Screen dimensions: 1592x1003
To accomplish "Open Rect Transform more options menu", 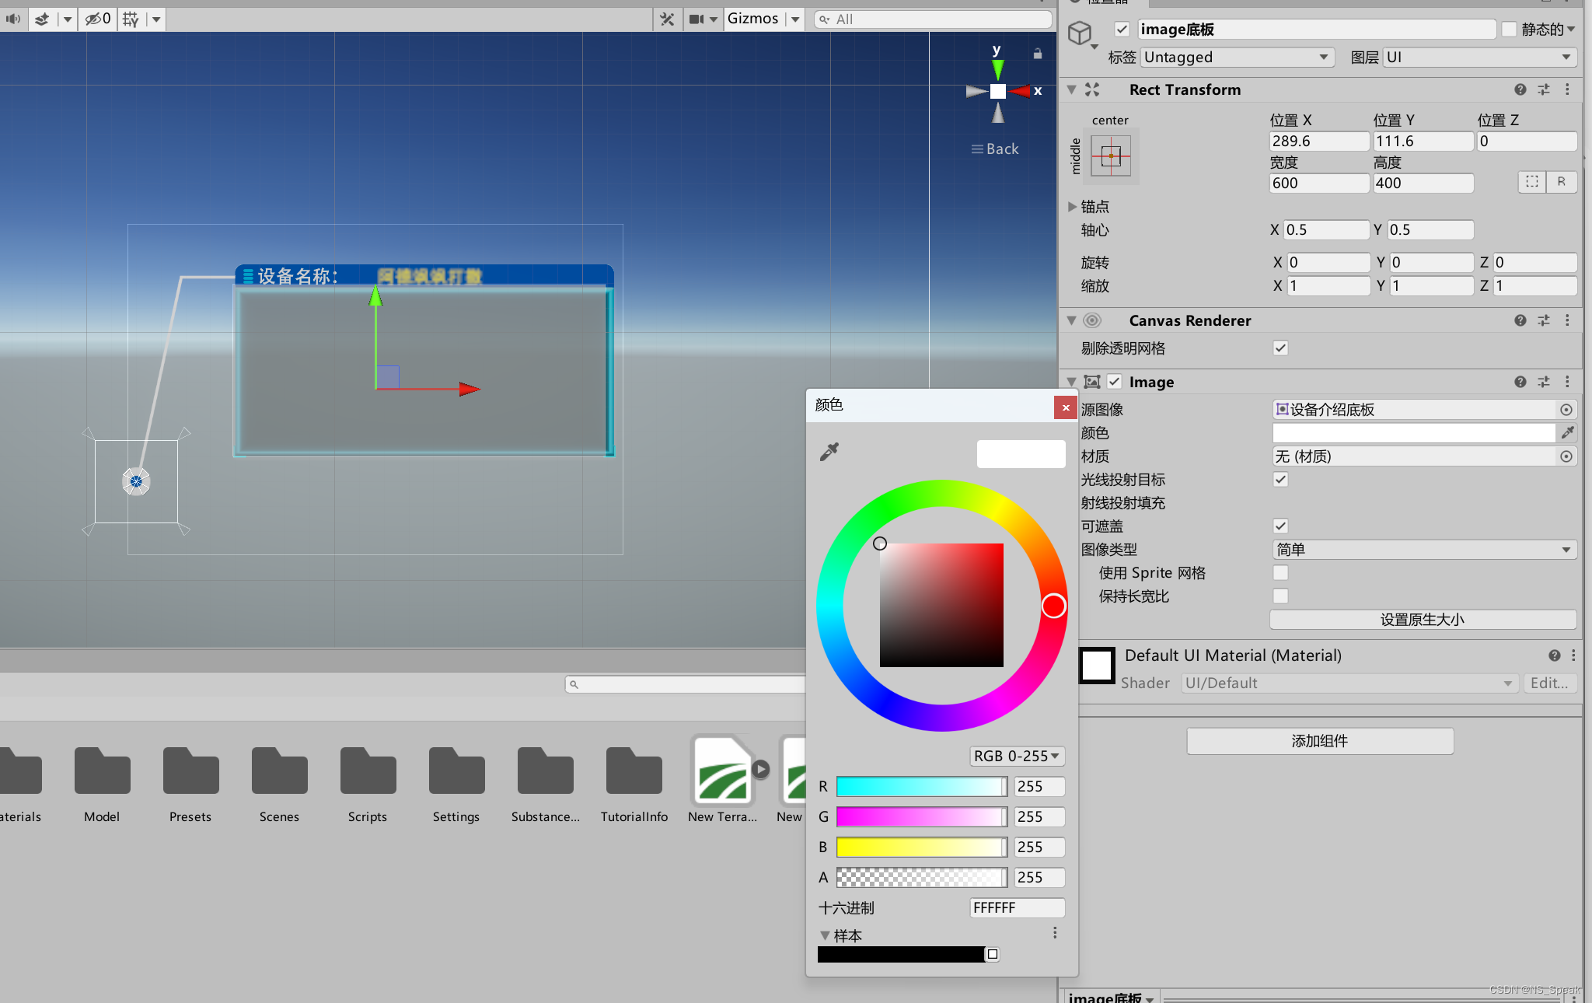I will 1567,89.
